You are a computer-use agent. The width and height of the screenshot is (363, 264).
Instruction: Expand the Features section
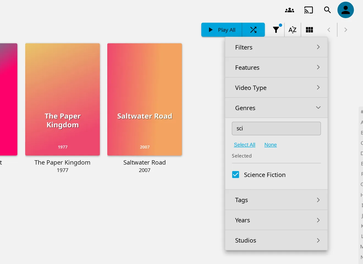[276, 67]
